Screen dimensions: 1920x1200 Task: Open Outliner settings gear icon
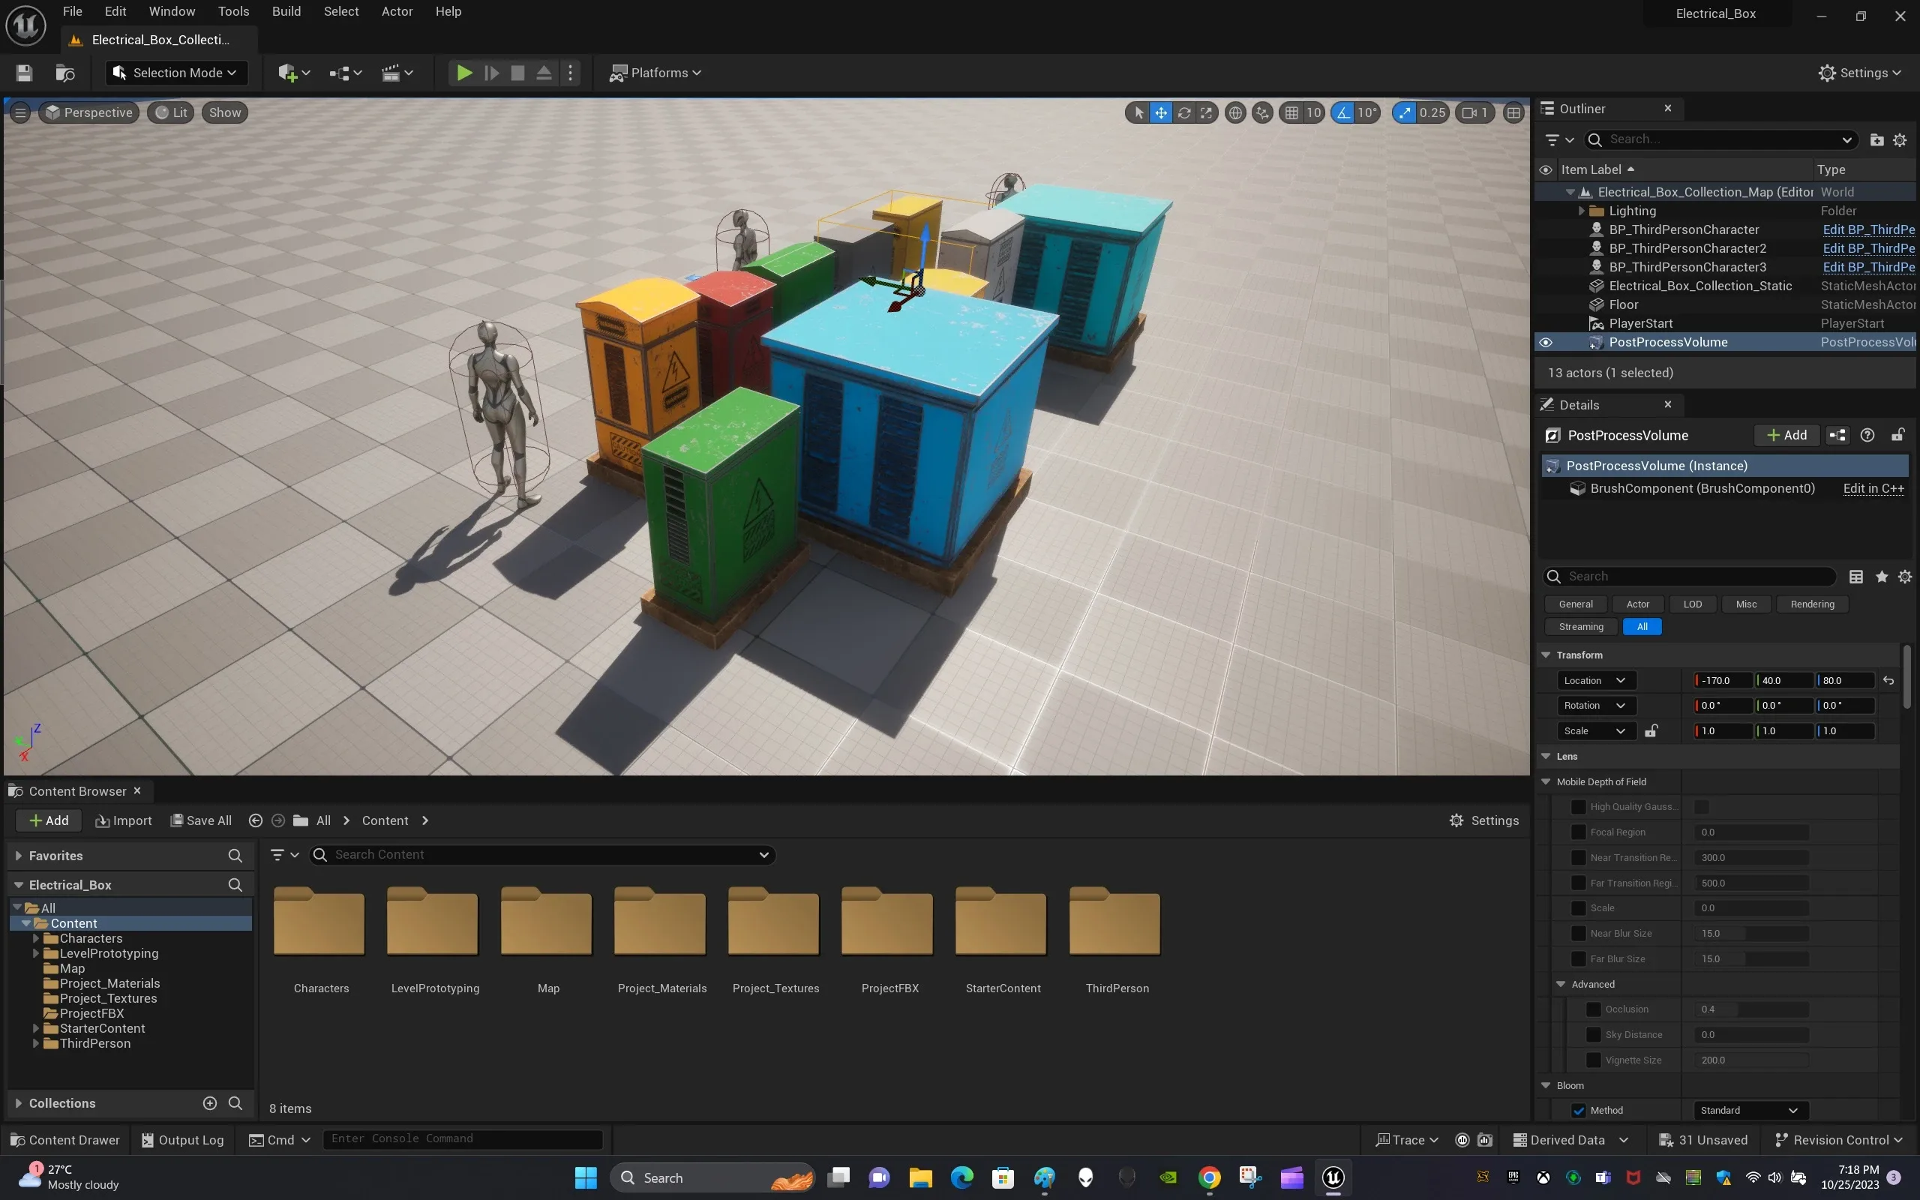[1899, 139]
